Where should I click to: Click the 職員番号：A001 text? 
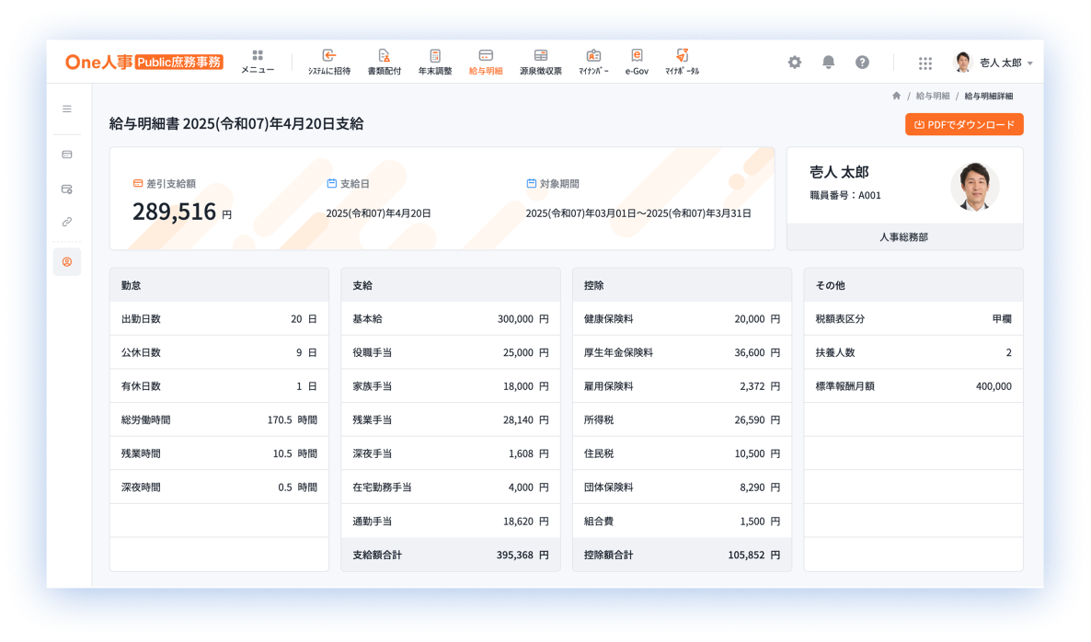844,196
